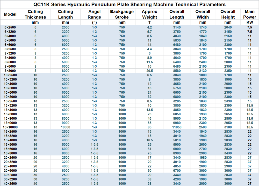This screenshot has height=186, width=259.
Task: Select model cell 40×2500
Action: coord(10,184)
